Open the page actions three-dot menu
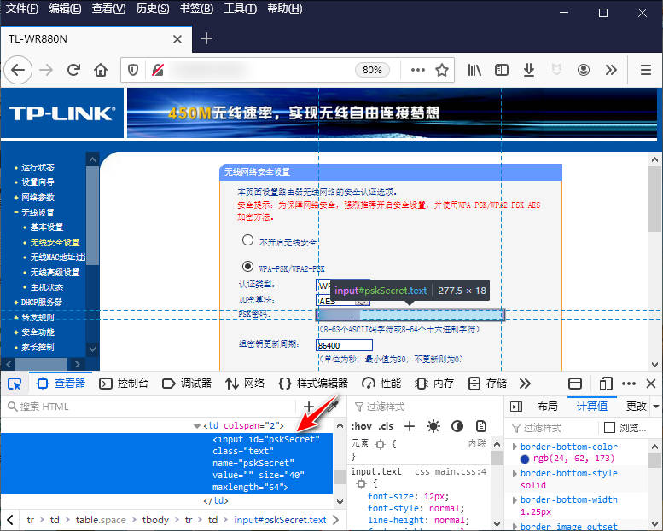This screenshot has height=531, width=663. pos(418,70)
